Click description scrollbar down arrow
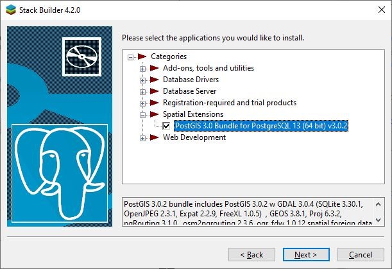The image size is (392, 269). 379,220
